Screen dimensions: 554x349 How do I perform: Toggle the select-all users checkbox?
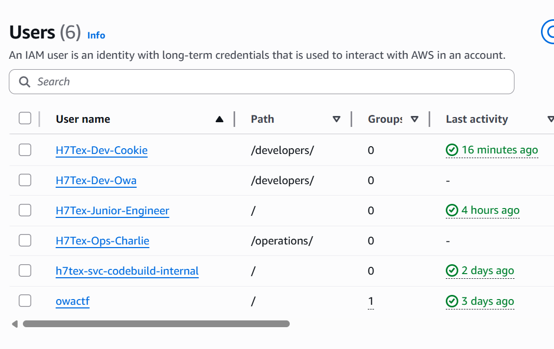coord(25,119)
